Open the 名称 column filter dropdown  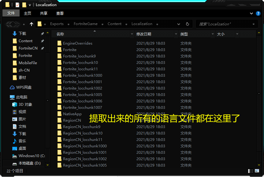(x=132, y=34)
